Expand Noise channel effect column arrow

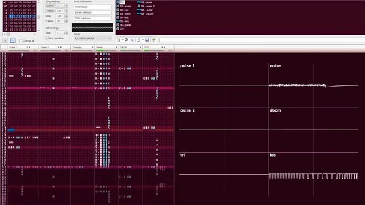point(116,47)
